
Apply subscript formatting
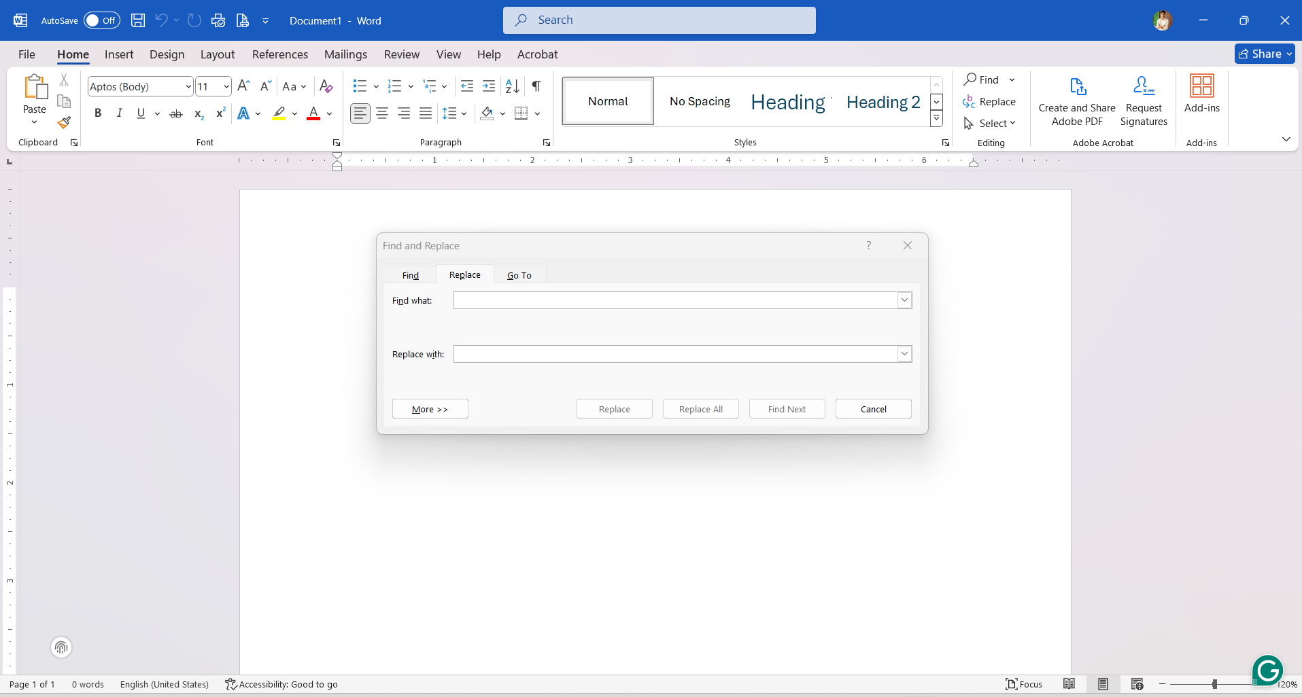[197, 113]
